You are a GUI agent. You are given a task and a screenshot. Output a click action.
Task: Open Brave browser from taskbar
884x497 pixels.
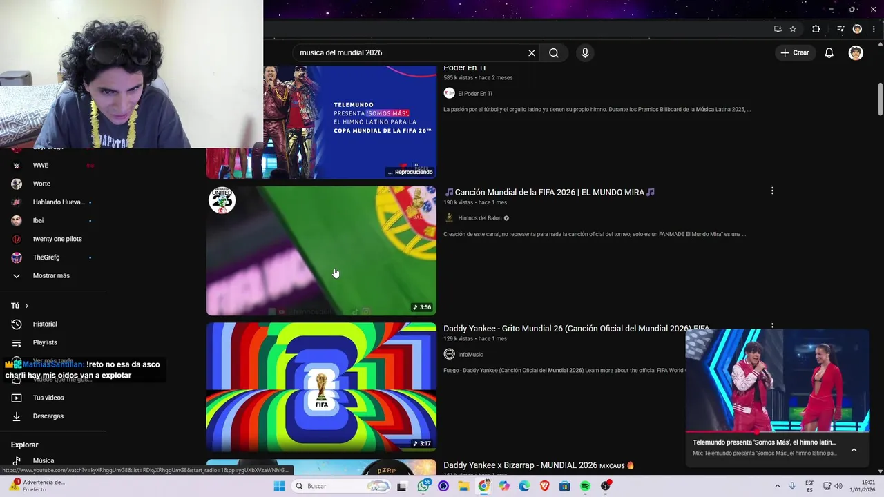click(544, 487)
